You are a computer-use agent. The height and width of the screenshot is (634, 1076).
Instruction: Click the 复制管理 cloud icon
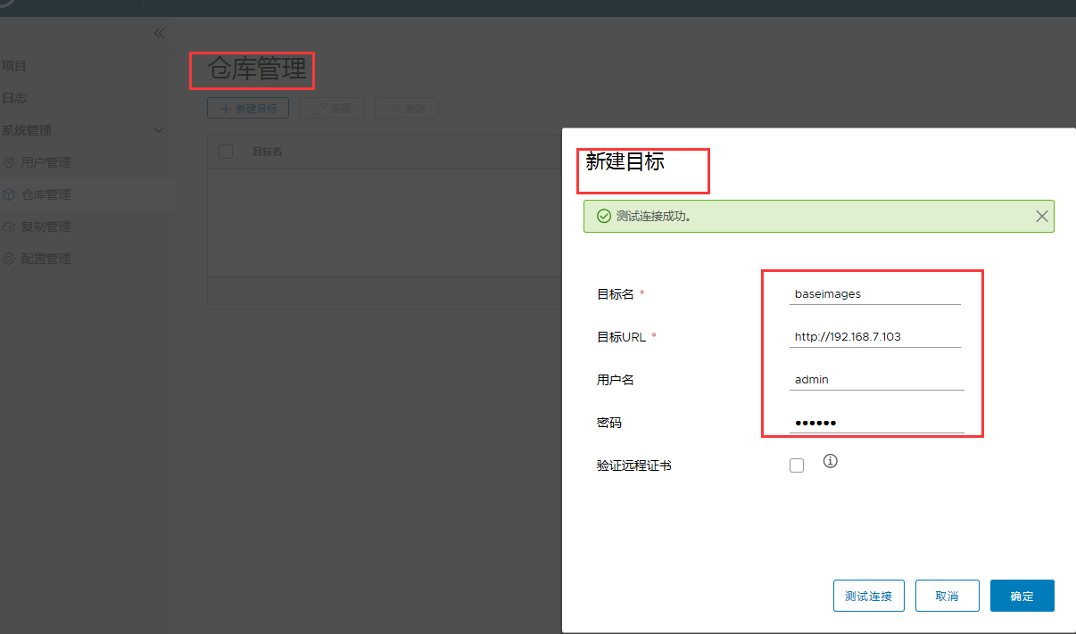pyautogui.click(x=8, y=226)
